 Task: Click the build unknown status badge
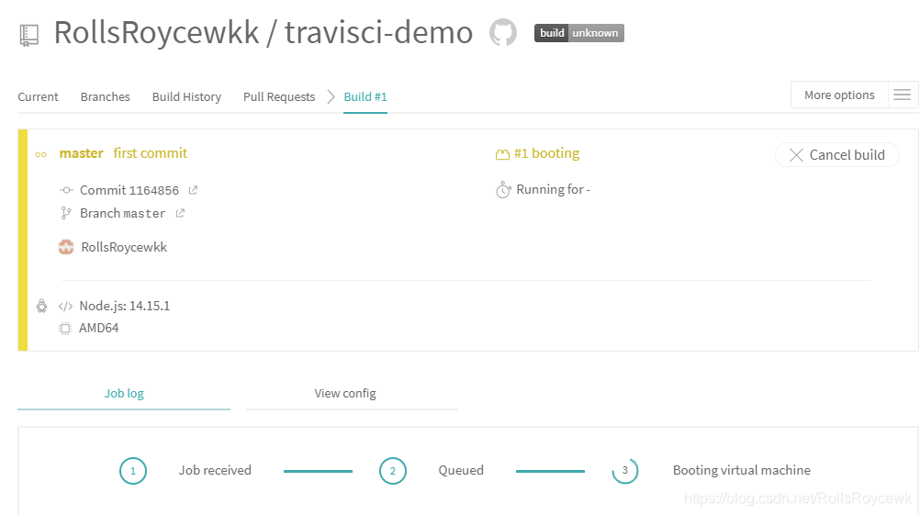click(x=579, y=33)
